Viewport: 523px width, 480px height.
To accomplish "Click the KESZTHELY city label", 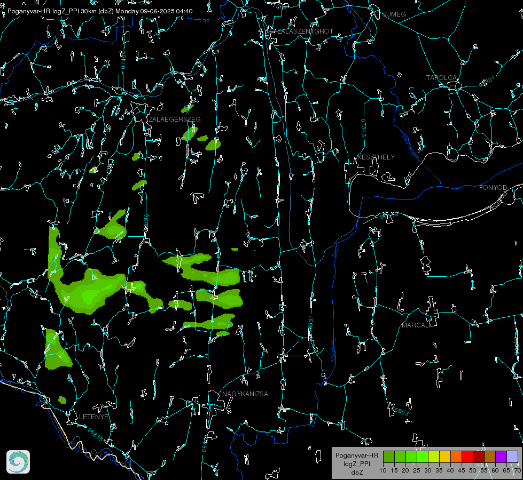I will [376, 157].
